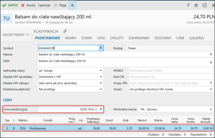Open the DOSTAWY tab
The width and height of the screenshot is (215, 138).
163,38
